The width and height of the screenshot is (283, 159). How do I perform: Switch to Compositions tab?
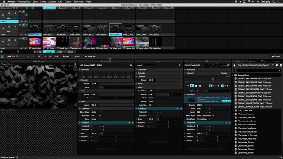click(251, 61)
